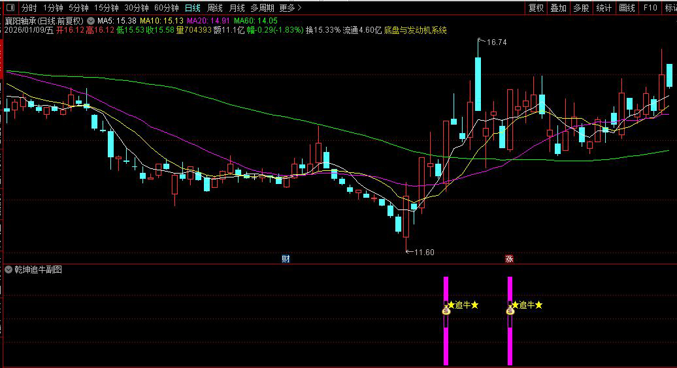The width and height of the screenshot is (677, 368).
Task: Open the 多股 multi-stock view
Action: 581,8
